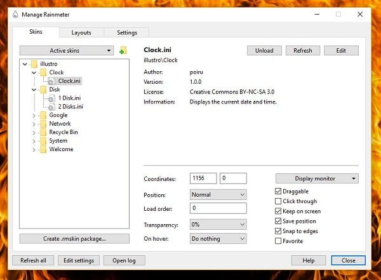The width and height of the screenshot is (381, 280).
Task: Click the Help button
Action: [309, 260]
